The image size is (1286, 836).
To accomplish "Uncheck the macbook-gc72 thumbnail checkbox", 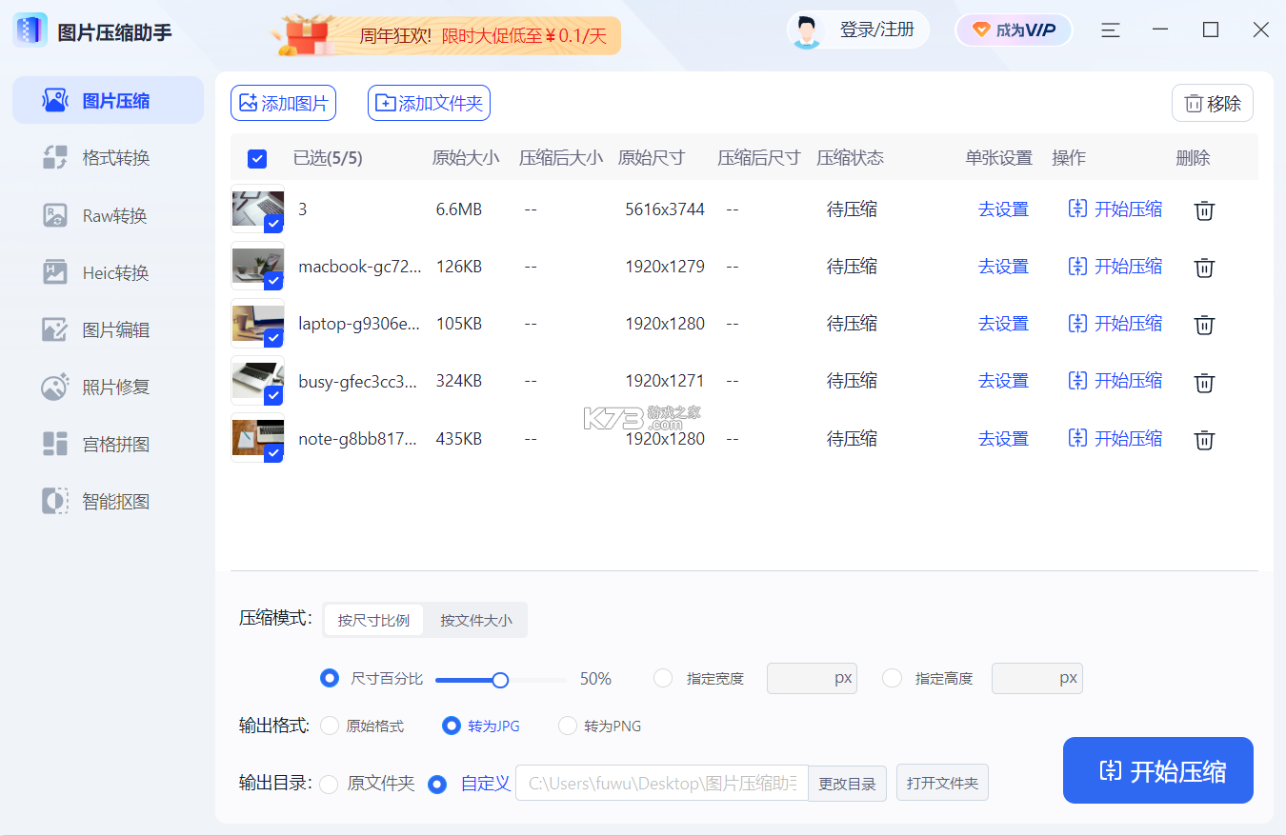I will point(273,281).
